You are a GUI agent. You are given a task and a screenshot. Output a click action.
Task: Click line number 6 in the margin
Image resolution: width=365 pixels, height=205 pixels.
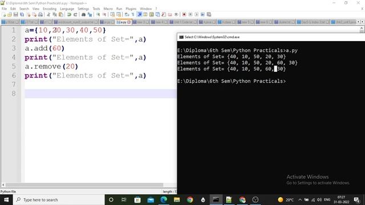(x=14, y=75)
